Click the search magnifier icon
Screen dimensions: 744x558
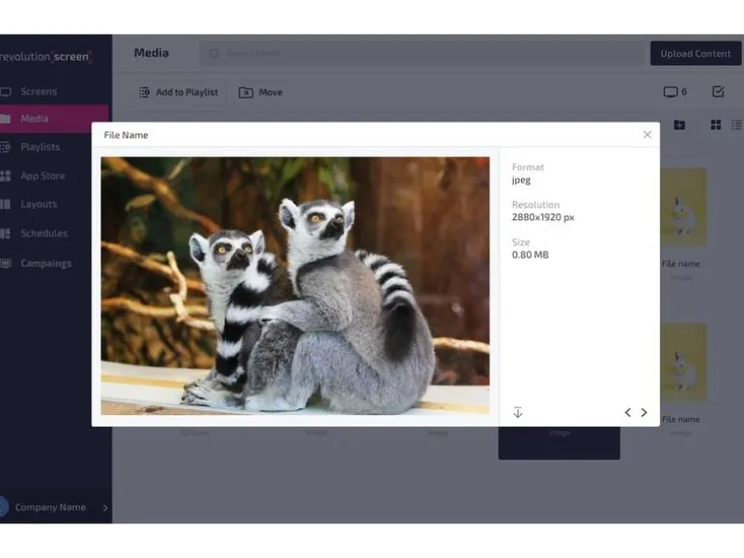tap(214, 53)
